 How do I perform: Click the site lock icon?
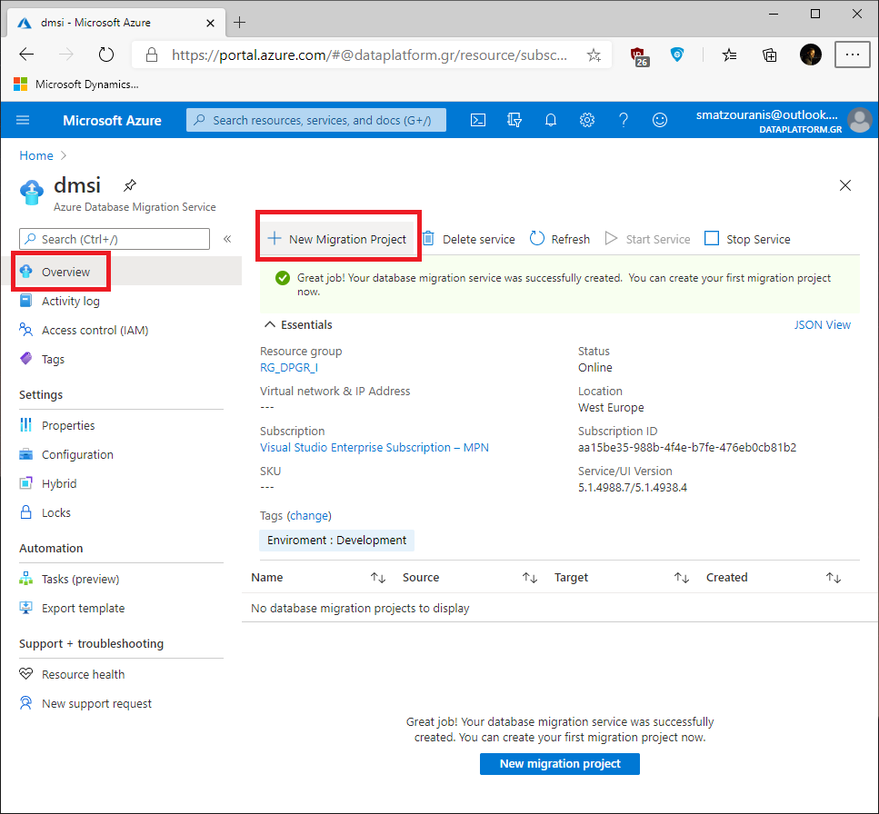pyautogui.click(x=152, y=55)
